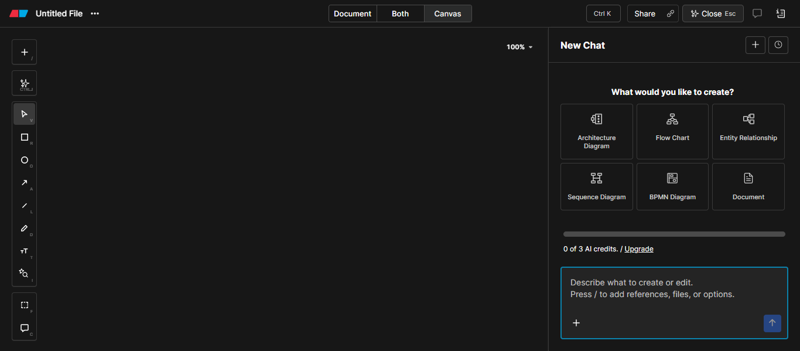
Task: Switch to Document view mode
Action: [353, 13]
